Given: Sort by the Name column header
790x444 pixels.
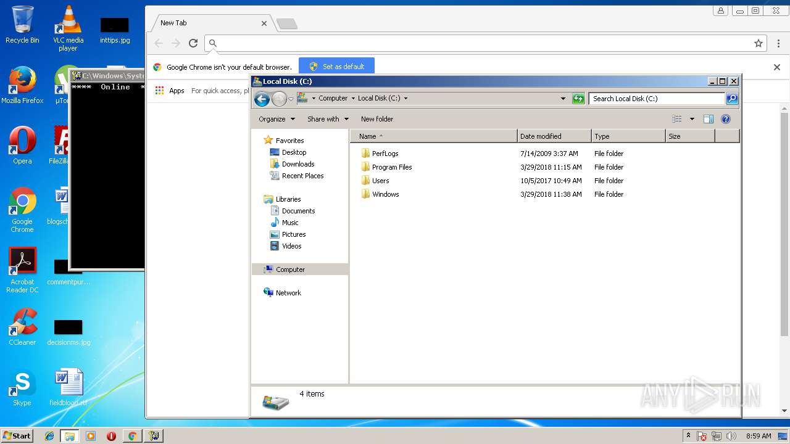Looking at the screenshot, I should (x=434, y=136).
